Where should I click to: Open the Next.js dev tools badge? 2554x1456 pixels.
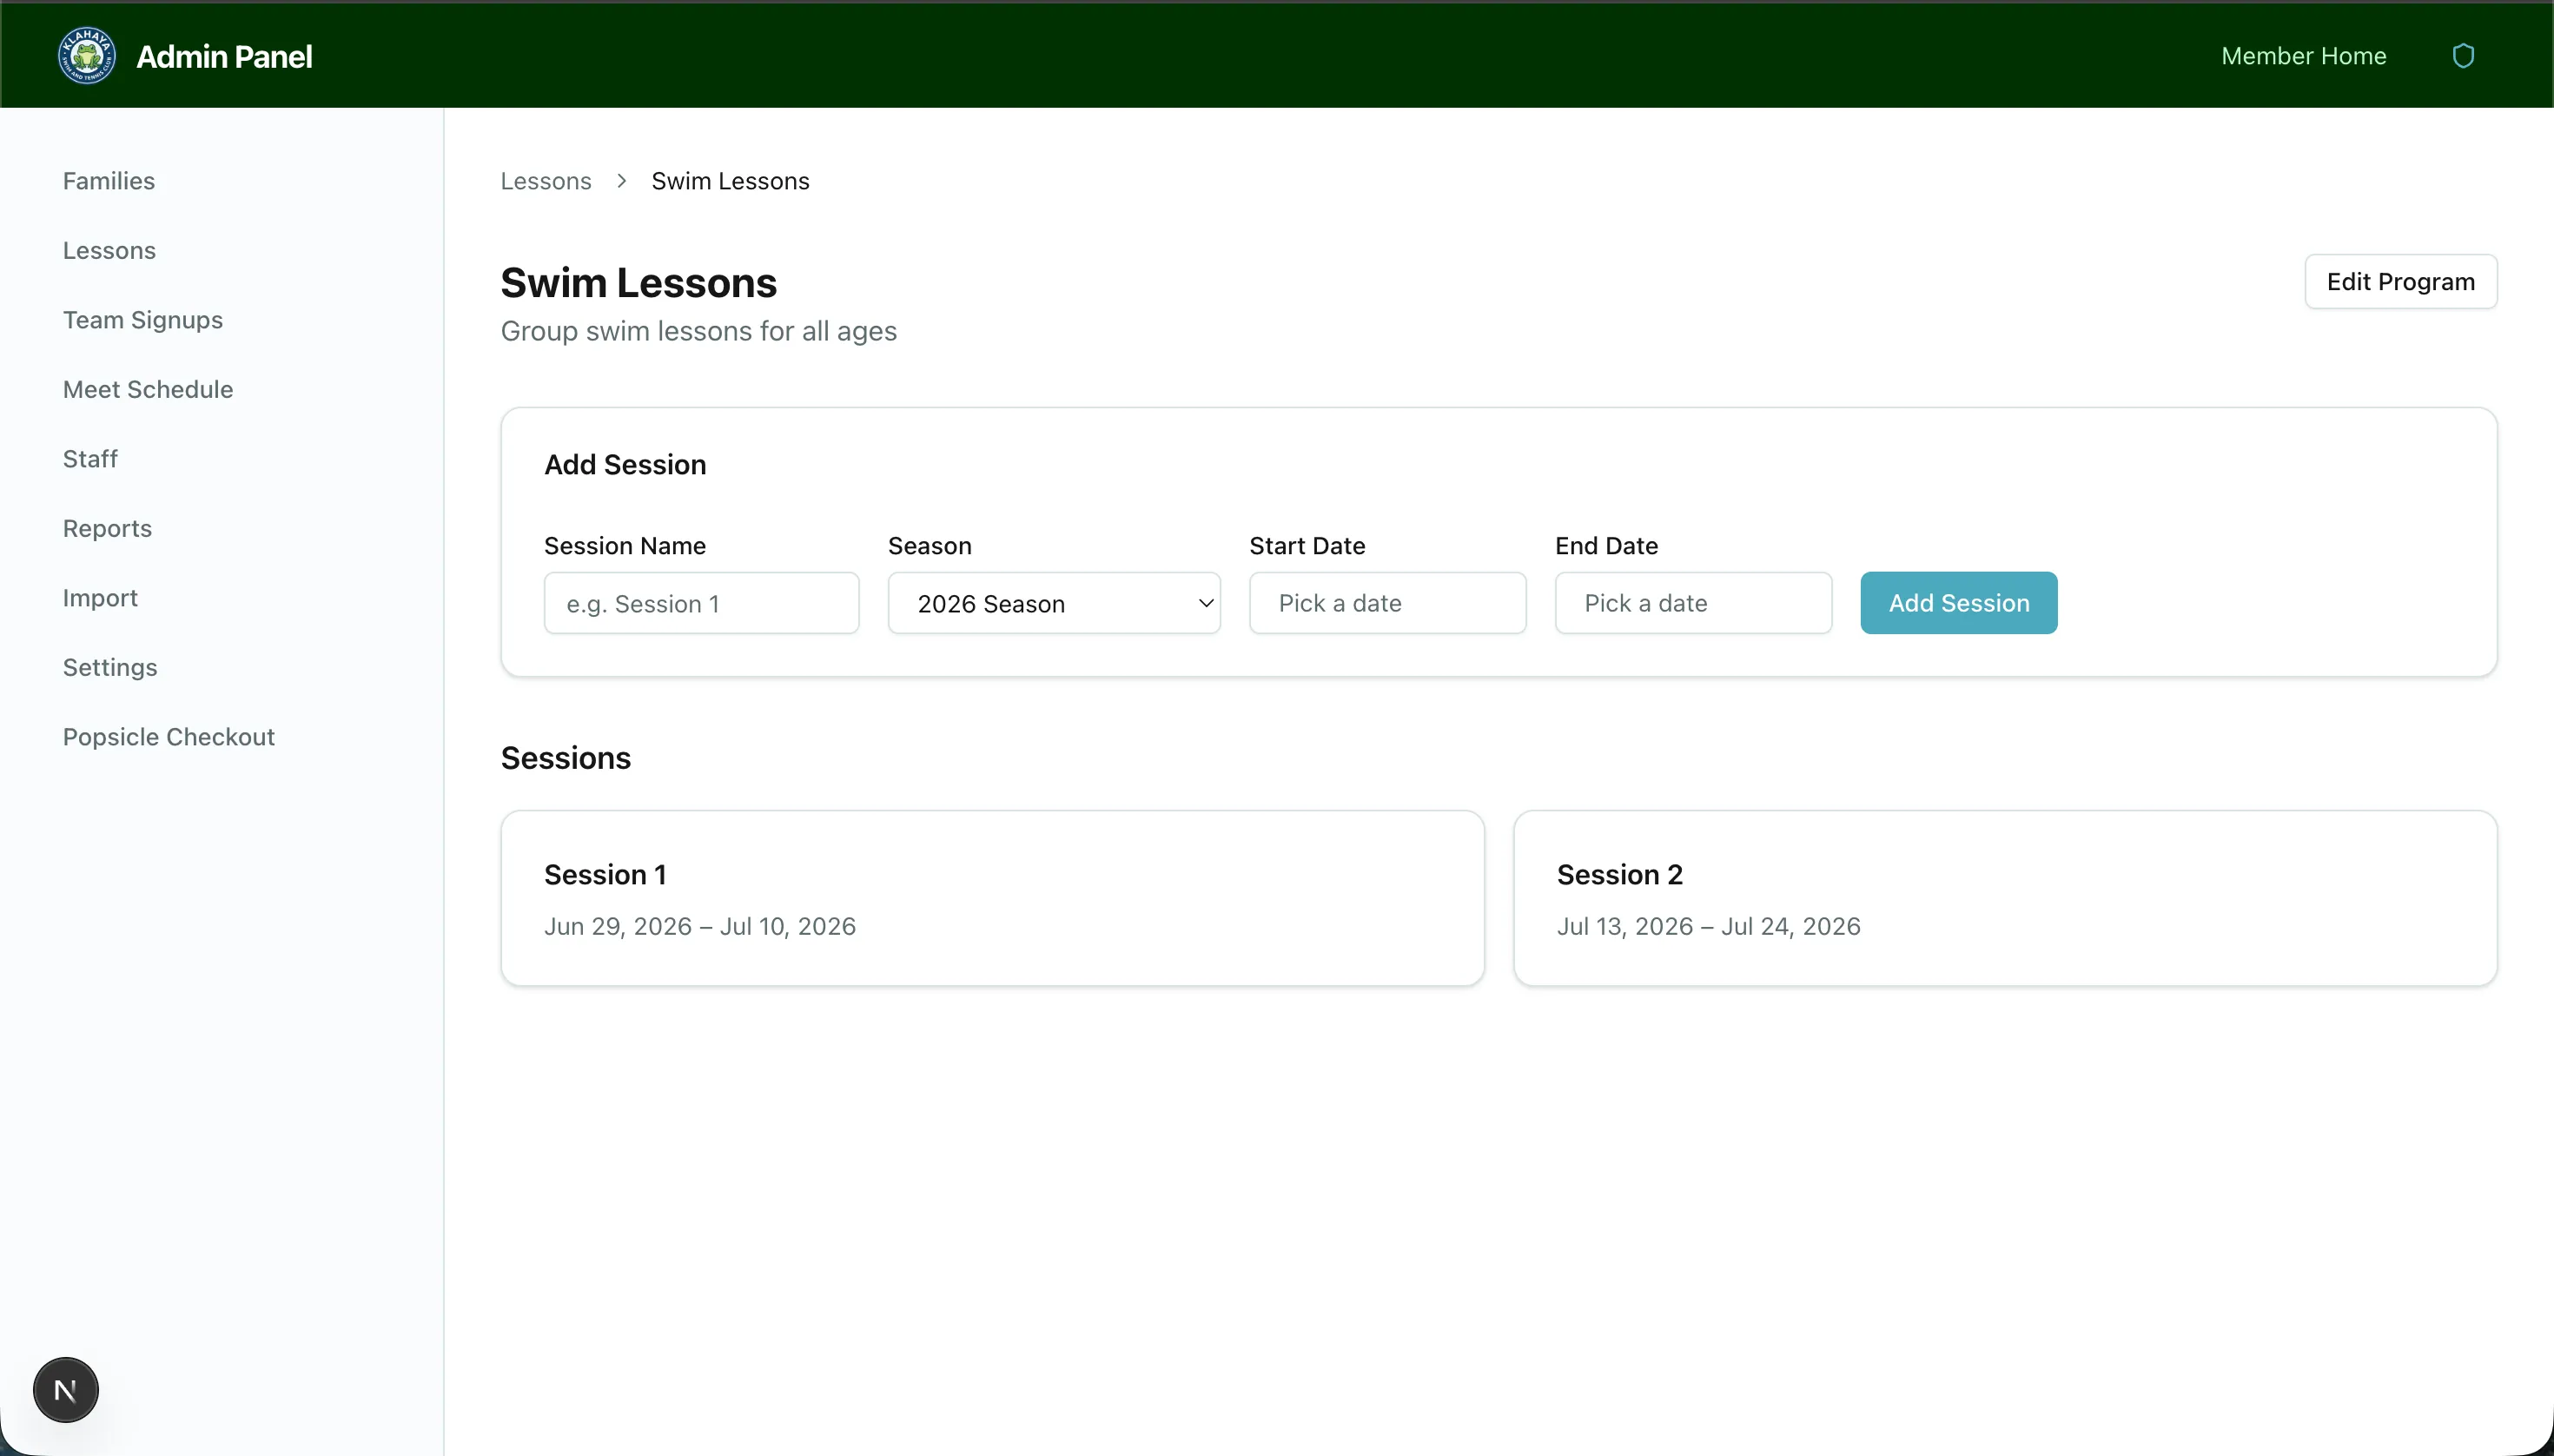[x=66, y=1390]
